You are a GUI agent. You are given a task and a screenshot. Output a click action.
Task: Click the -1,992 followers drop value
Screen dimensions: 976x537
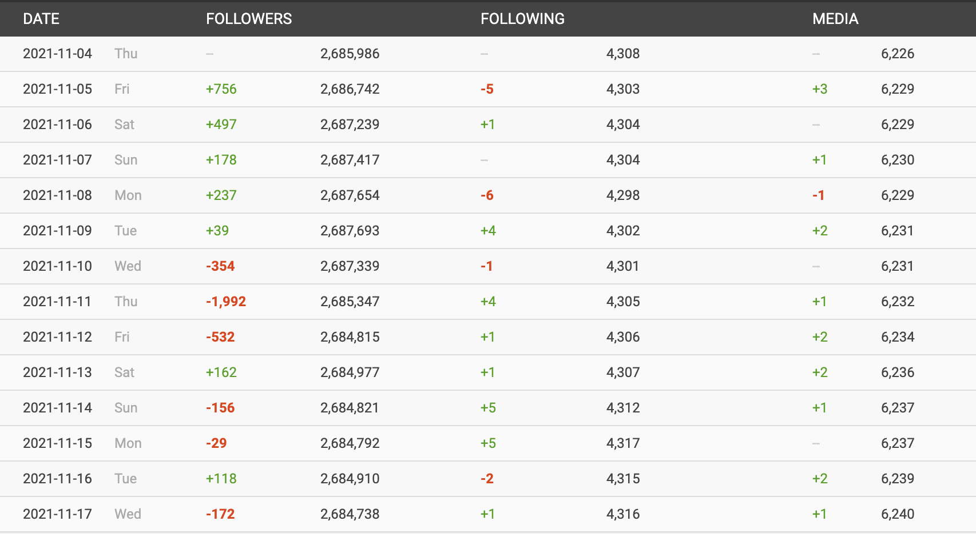[x=226, y=302]
